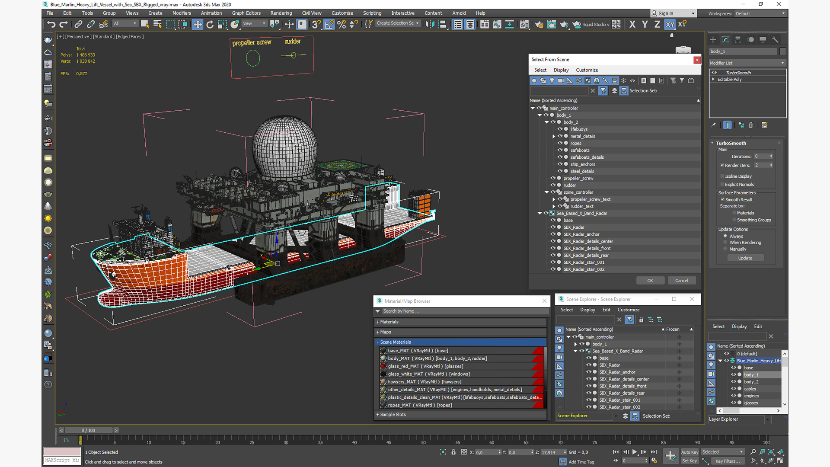This screenshot has height=467, width=830.
Task: Open Display menu in Scene Explorer window
Action: [x=587, y=310]
